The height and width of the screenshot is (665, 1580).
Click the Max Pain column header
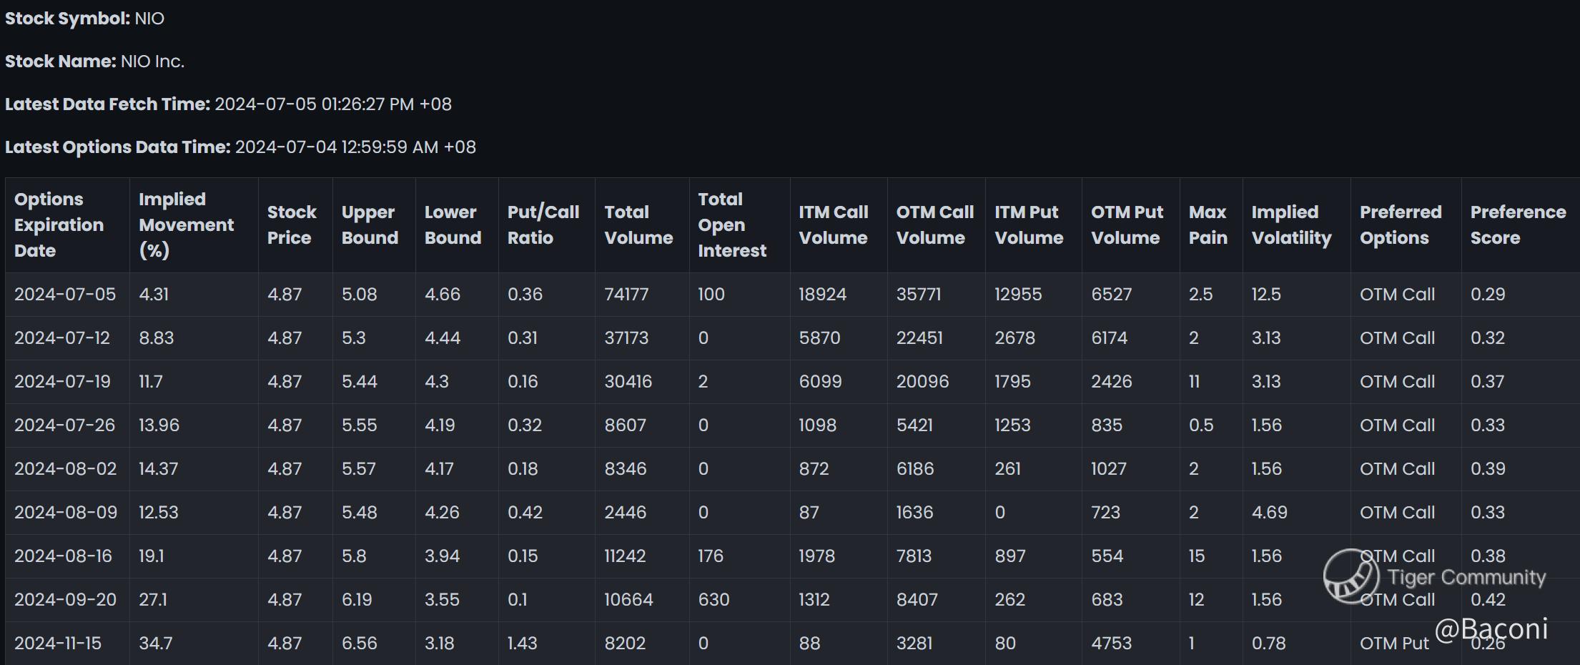pos(1208,225)
